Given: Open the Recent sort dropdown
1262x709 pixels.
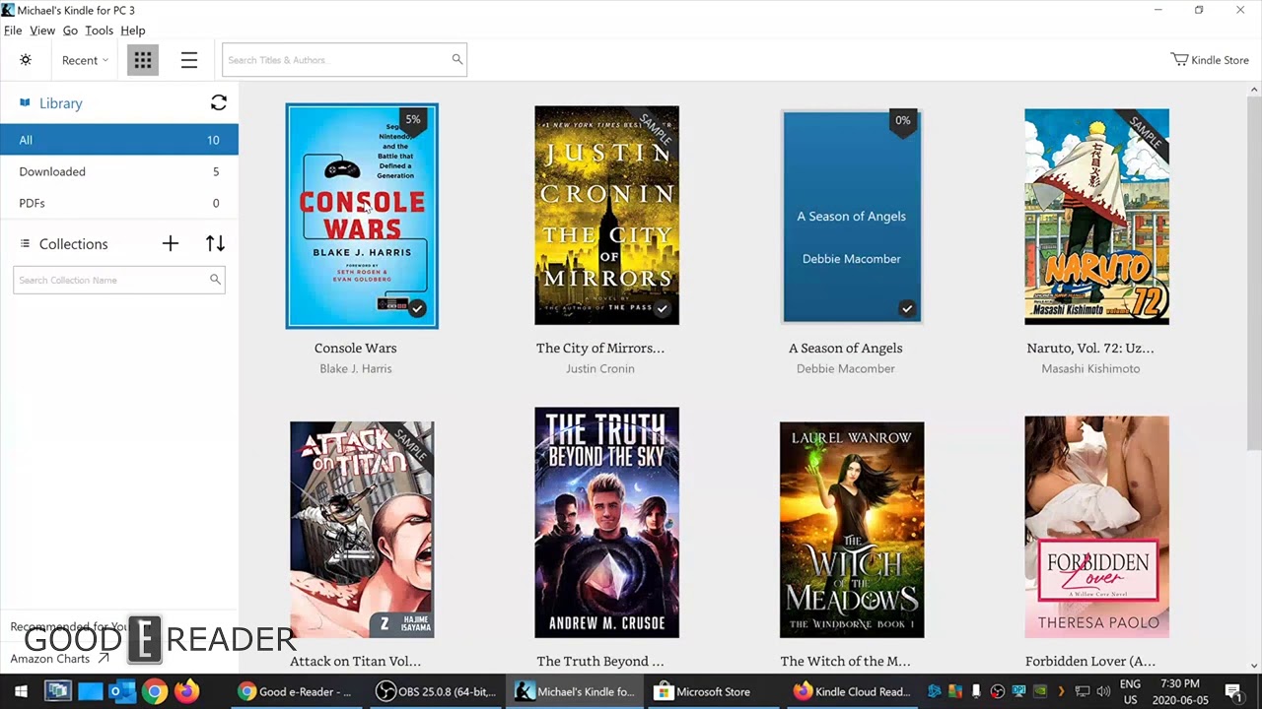Looking at the screenshot, I should 85,60.
